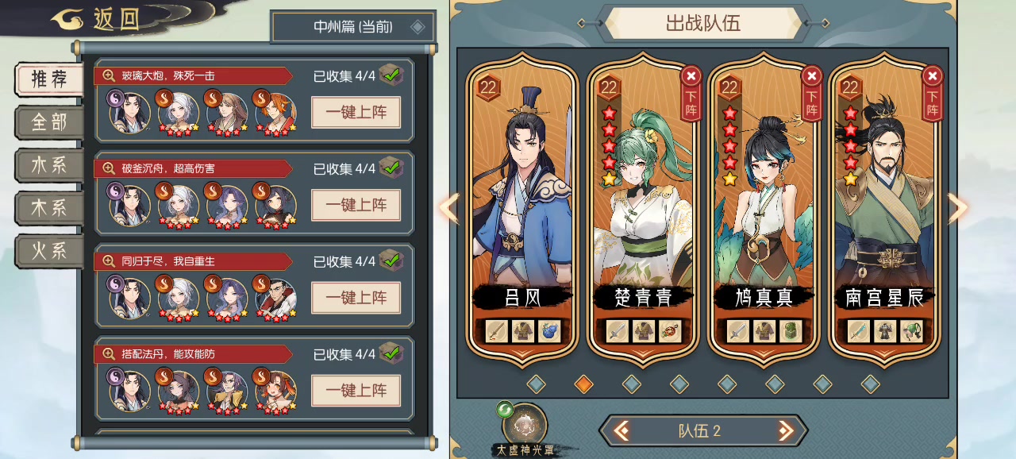This screenshot has width=1016, height=459.
Task: Click the magnifier icon beside 破釜沉舟
Action: (109, 168)
